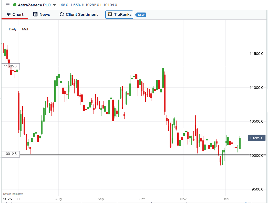Screen dimensions: 268x203
Task: Click the Data is indicative notice
Action: coord(13,194)
